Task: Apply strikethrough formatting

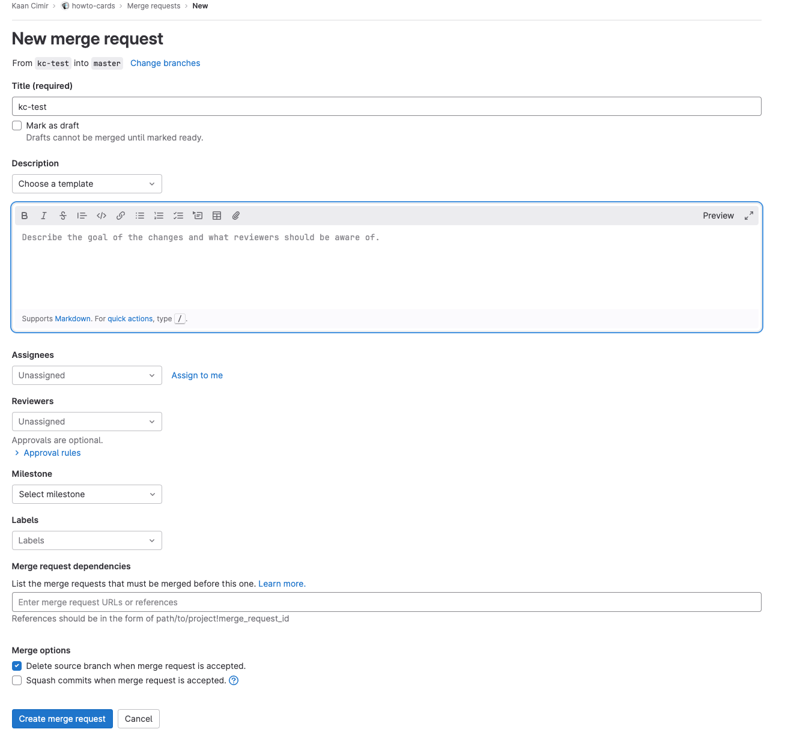Action: coord(63,216)
